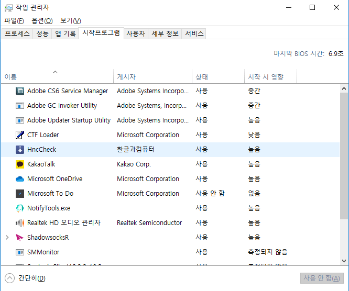Select Realtek HD 오디오 관리자 name

tap(64, 223)
